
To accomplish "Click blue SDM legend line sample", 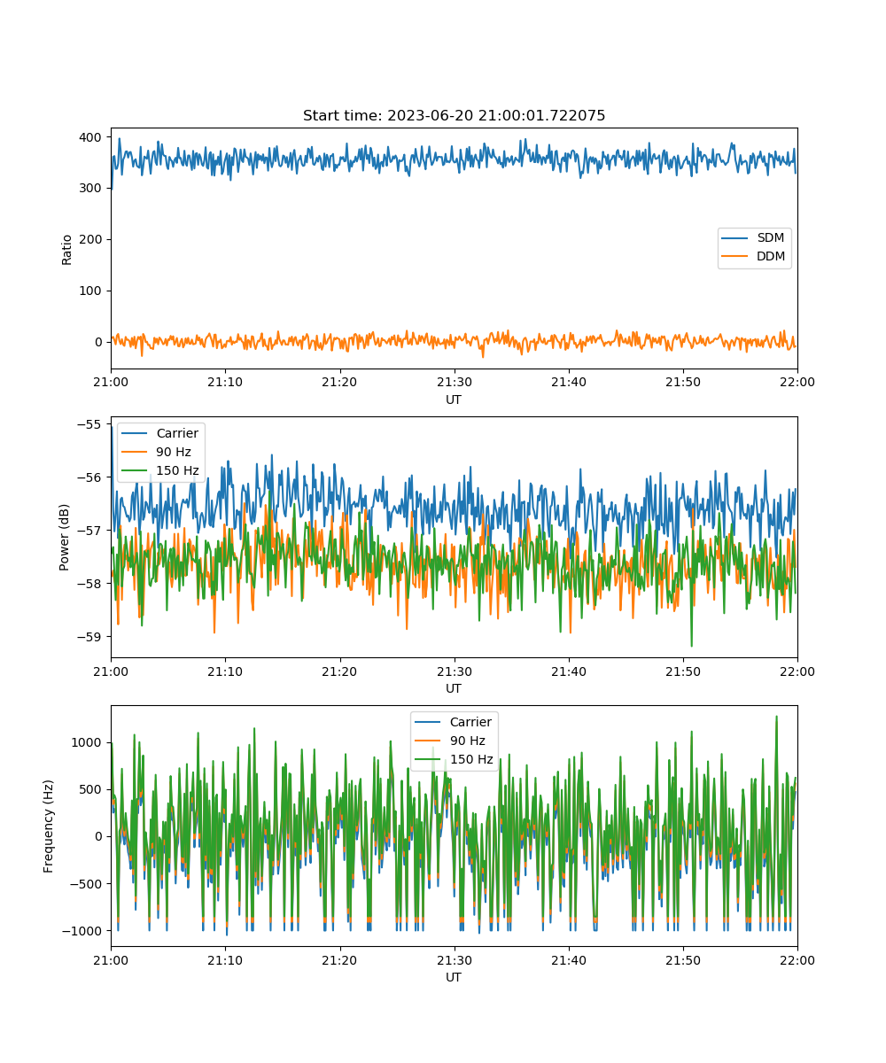I will tap(736, 239).
